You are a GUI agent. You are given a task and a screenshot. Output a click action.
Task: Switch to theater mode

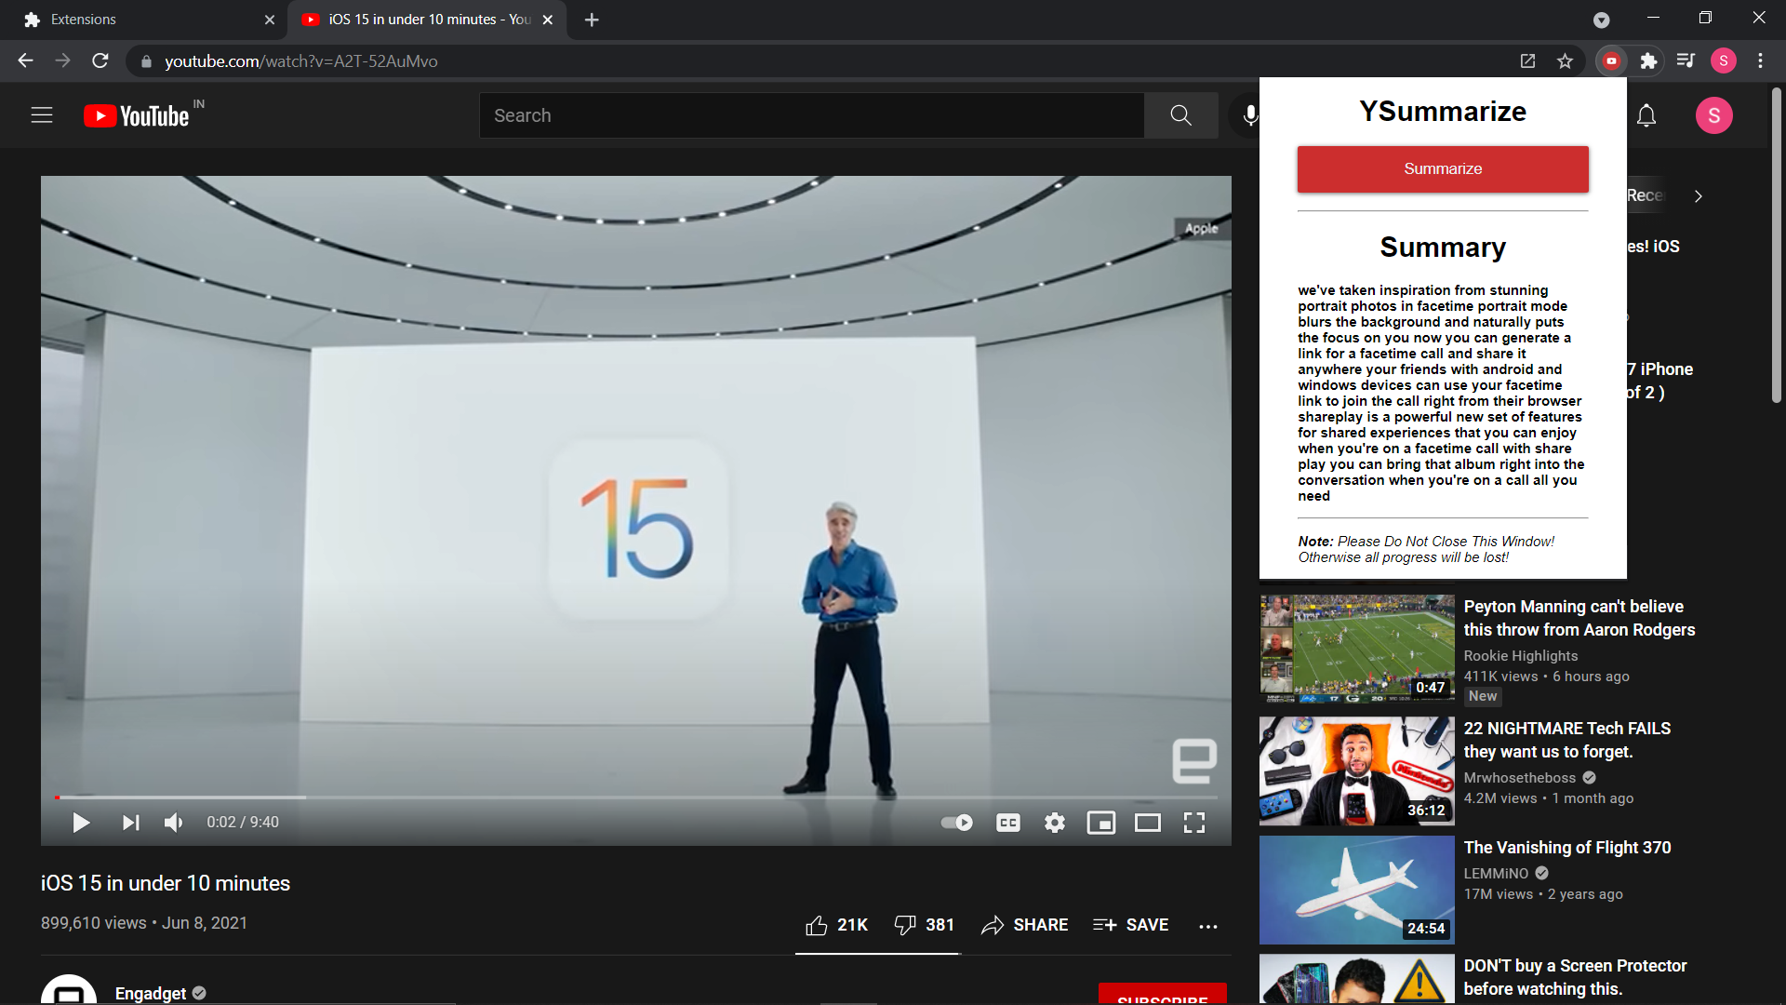click(x=1148, y=823)
